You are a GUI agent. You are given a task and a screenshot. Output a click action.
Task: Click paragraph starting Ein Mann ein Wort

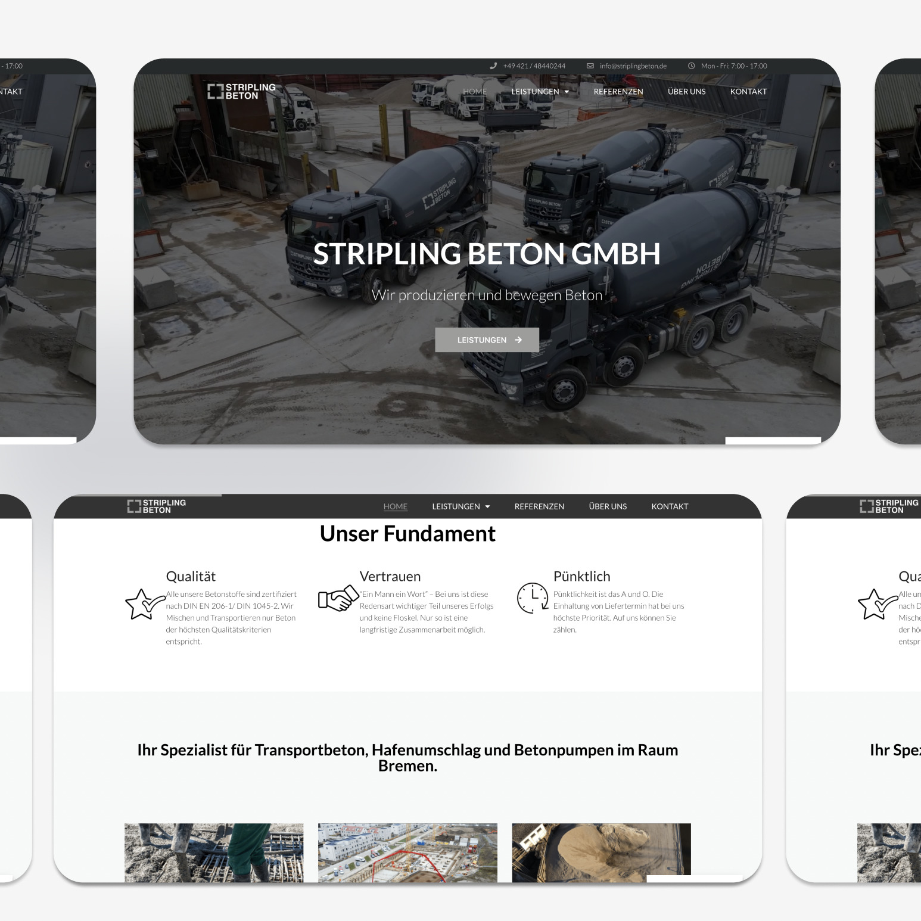(427, 612)
